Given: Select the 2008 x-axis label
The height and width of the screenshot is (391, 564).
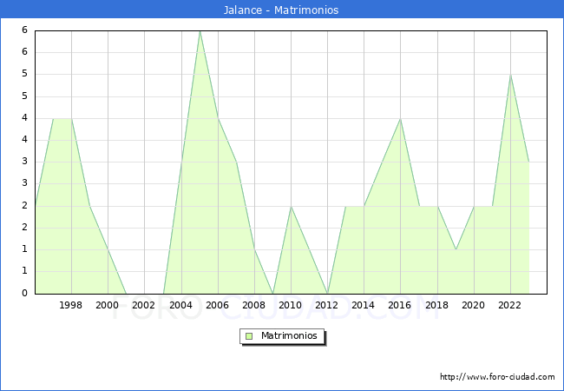Looking at the screenshot, I should pyautogui.click(x=254, y=305).
